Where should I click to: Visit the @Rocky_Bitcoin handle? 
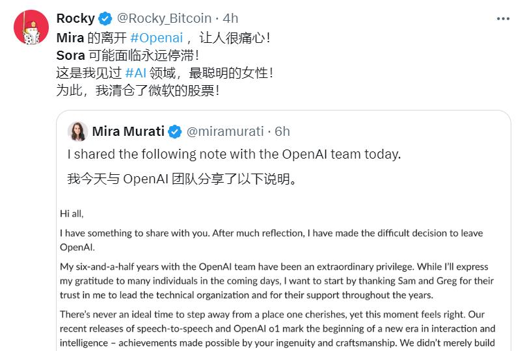point(164,18)
